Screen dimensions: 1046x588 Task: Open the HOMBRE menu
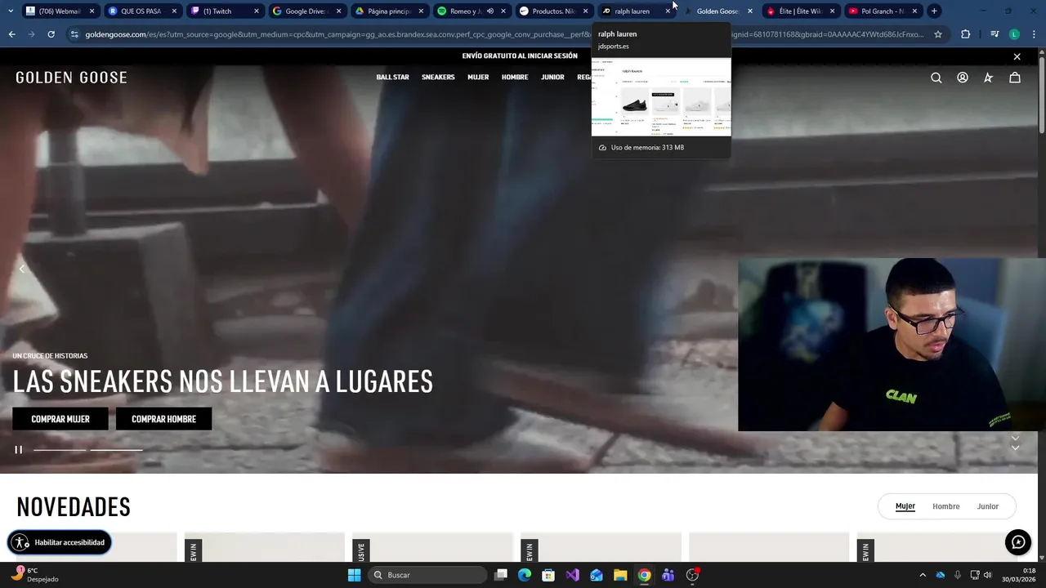pyautogui.click(x=515, y=78)
